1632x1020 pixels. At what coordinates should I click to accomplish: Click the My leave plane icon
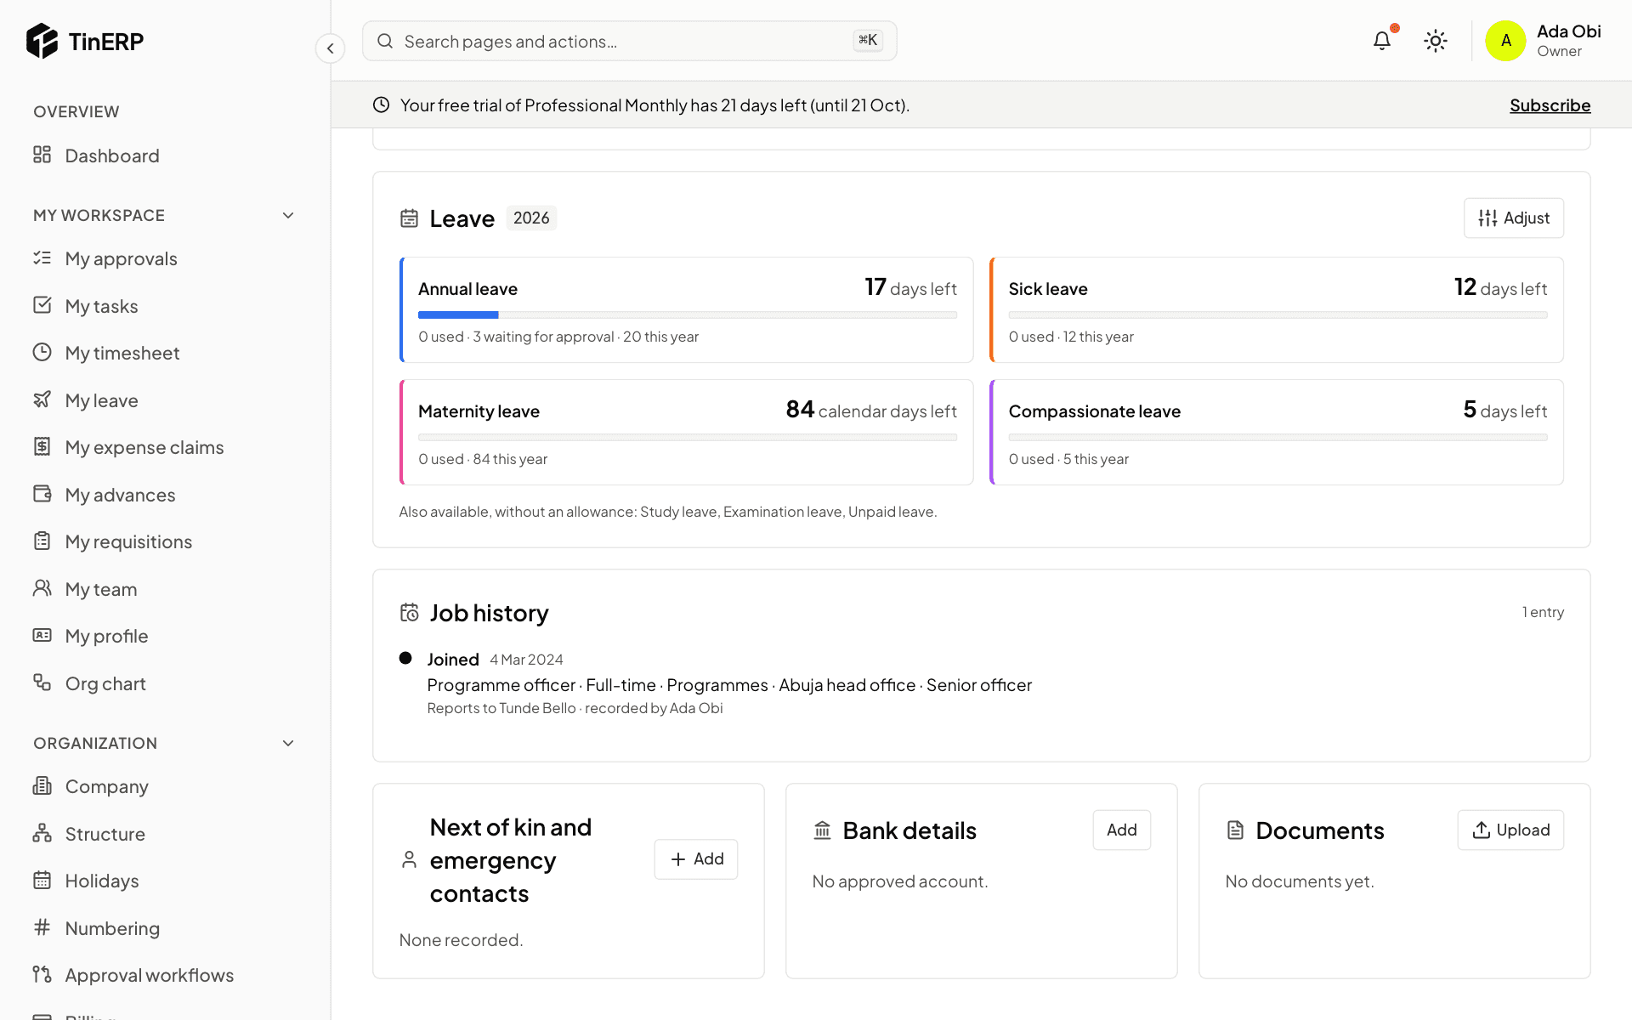[x=42, y=399]
